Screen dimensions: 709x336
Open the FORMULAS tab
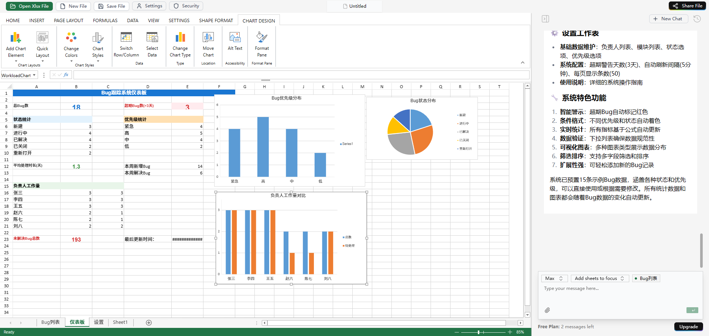[105, 21]
